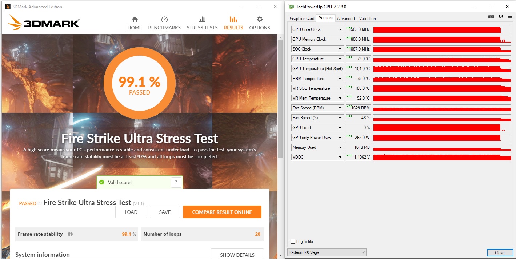Expand the GPU Core Clock sensor dropdown
Image resolution: width=516 pixels, height=259 pixels.
[x=340, y=29]
